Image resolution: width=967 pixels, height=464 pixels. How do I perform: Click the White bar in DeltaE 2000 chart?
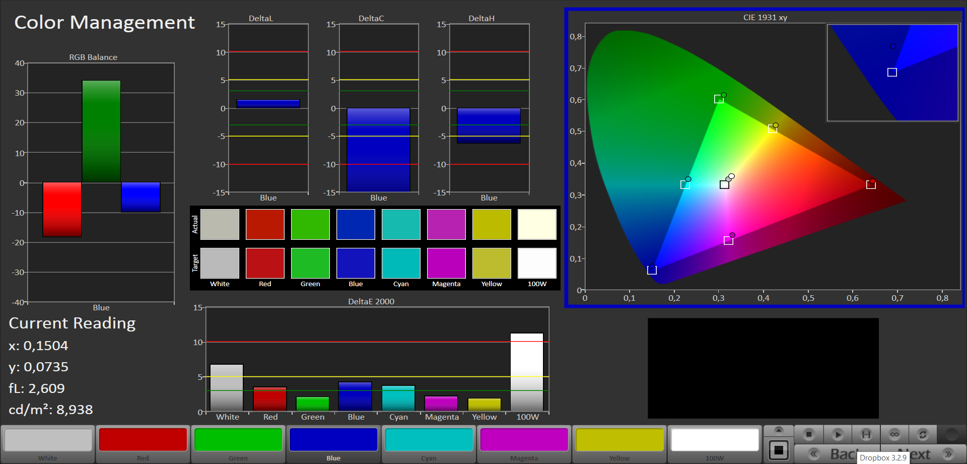coord(227,387)
